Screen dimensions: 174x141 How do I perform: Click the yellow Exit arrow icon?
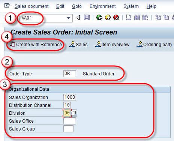108,18
